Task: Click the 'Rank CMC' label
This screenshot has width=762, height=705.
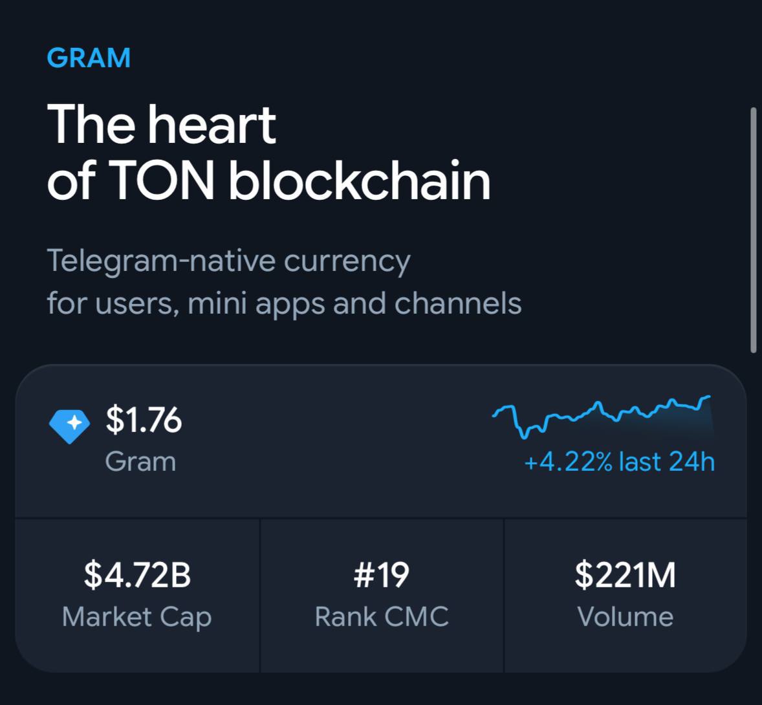Action: pos(382,617)
